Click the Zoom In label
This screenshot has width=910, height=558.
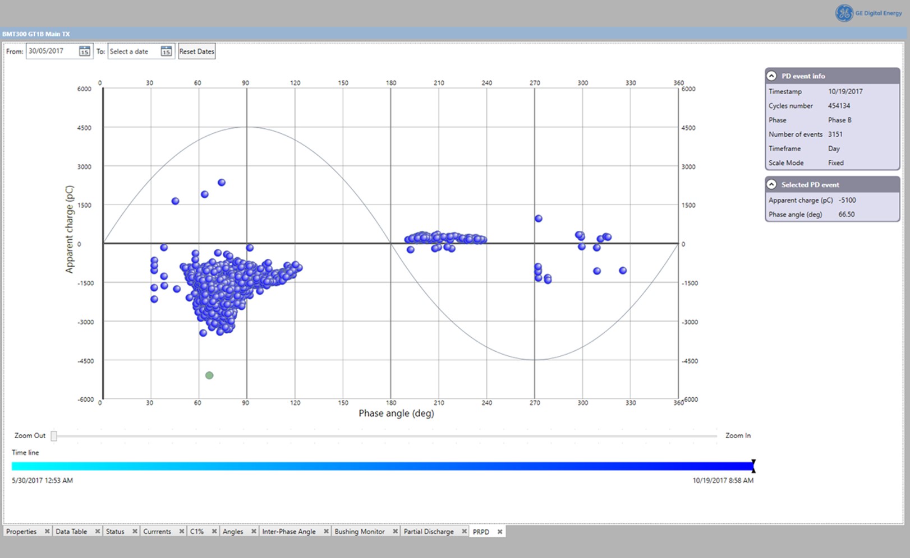pyautogui.click(x=737, y=435)
